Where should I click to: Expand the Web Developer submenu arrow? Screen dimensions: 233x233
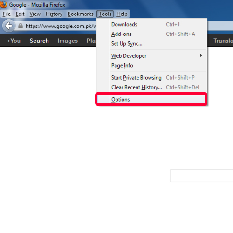201,55
